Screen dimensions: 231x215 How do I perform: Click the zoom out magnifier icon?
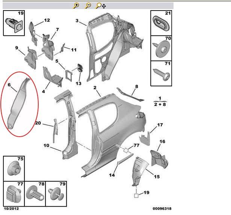click(88, 6)
